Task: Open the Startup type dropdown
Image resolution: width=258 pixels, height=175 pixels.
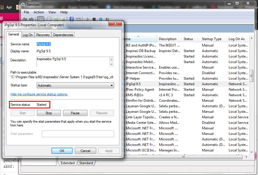Action: [75, 85]
